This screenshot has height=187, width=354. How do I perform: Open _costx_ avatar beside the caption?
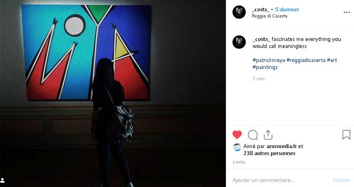239,42
